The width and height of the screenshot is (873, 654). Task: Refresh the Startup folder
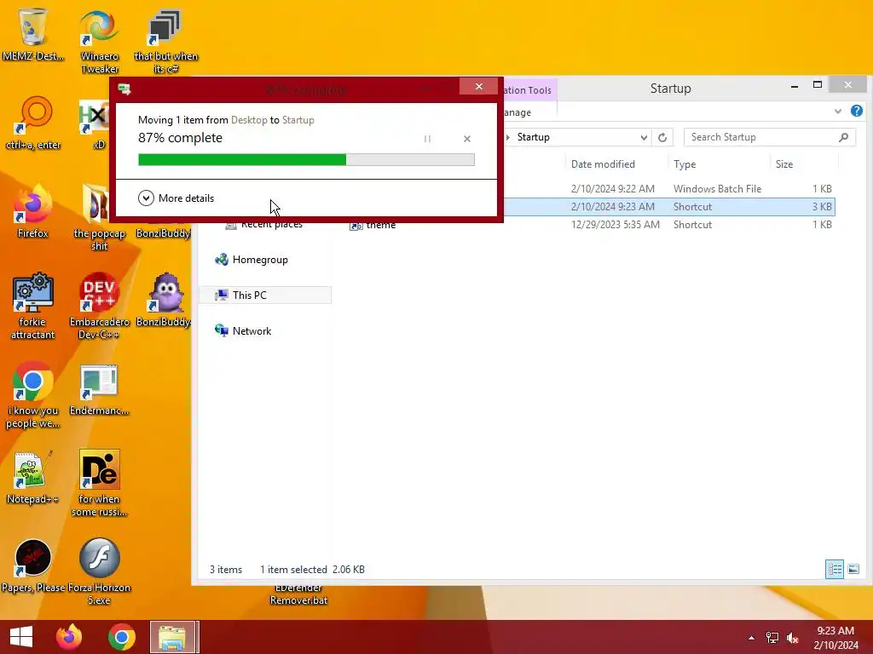pyautogui.click(x=662, y=137)
